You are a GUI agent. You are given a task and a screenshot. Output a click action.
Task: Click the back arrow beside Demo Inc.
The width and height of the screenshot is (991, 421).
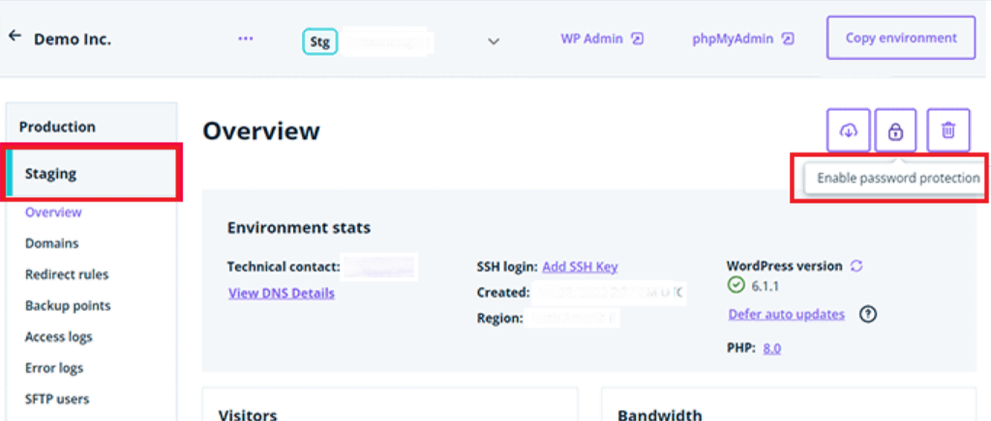click(15, 36)
